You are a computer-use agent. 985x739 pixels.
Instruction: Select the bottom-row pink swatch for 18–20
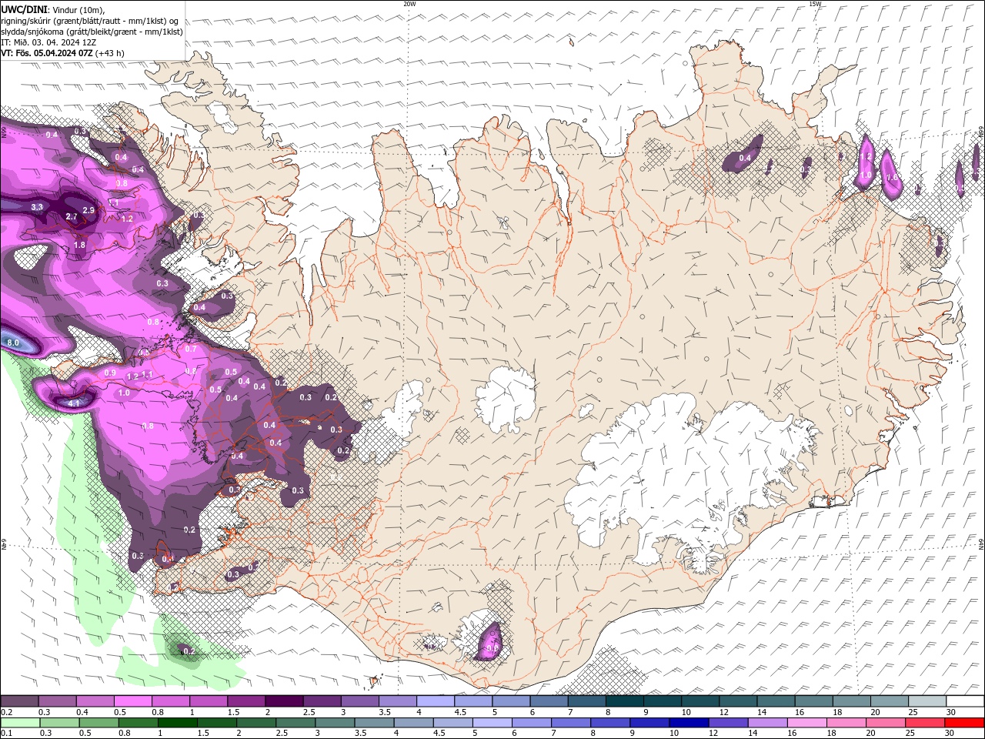click(x=846, y=723)
